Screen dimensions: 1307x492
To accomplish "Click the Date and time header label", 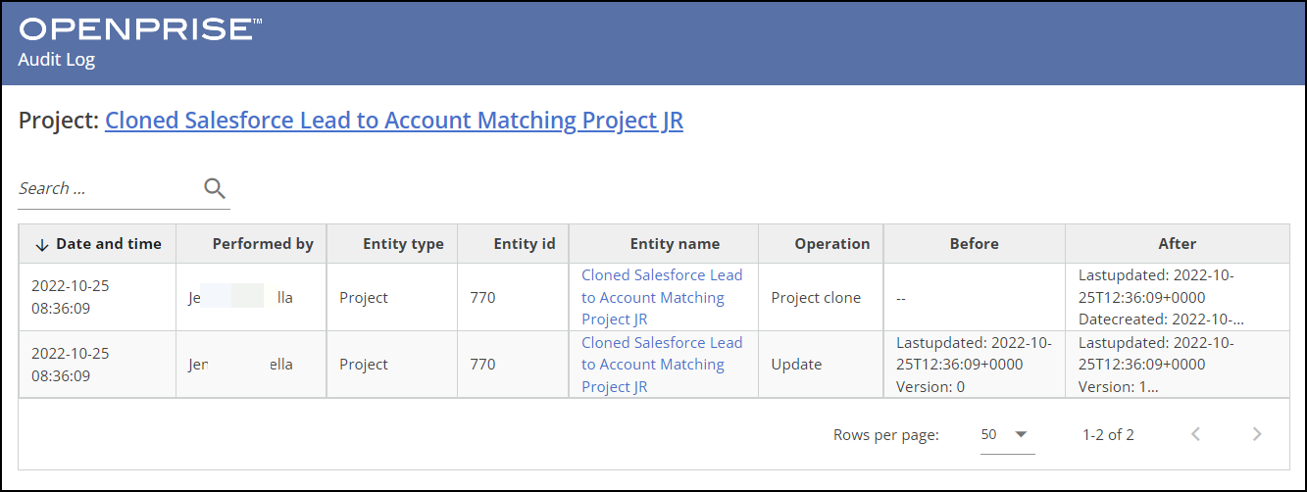I will pyautogui.click(x=109, y=244).
